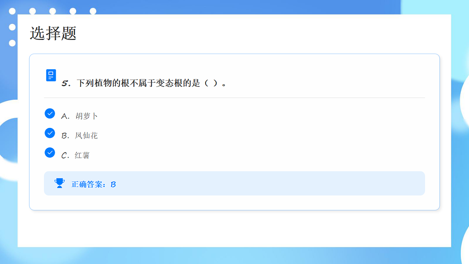Screen dimensions: 469x264
Task: Click the blank parentheses in the question
Action: tap(211, 83)
